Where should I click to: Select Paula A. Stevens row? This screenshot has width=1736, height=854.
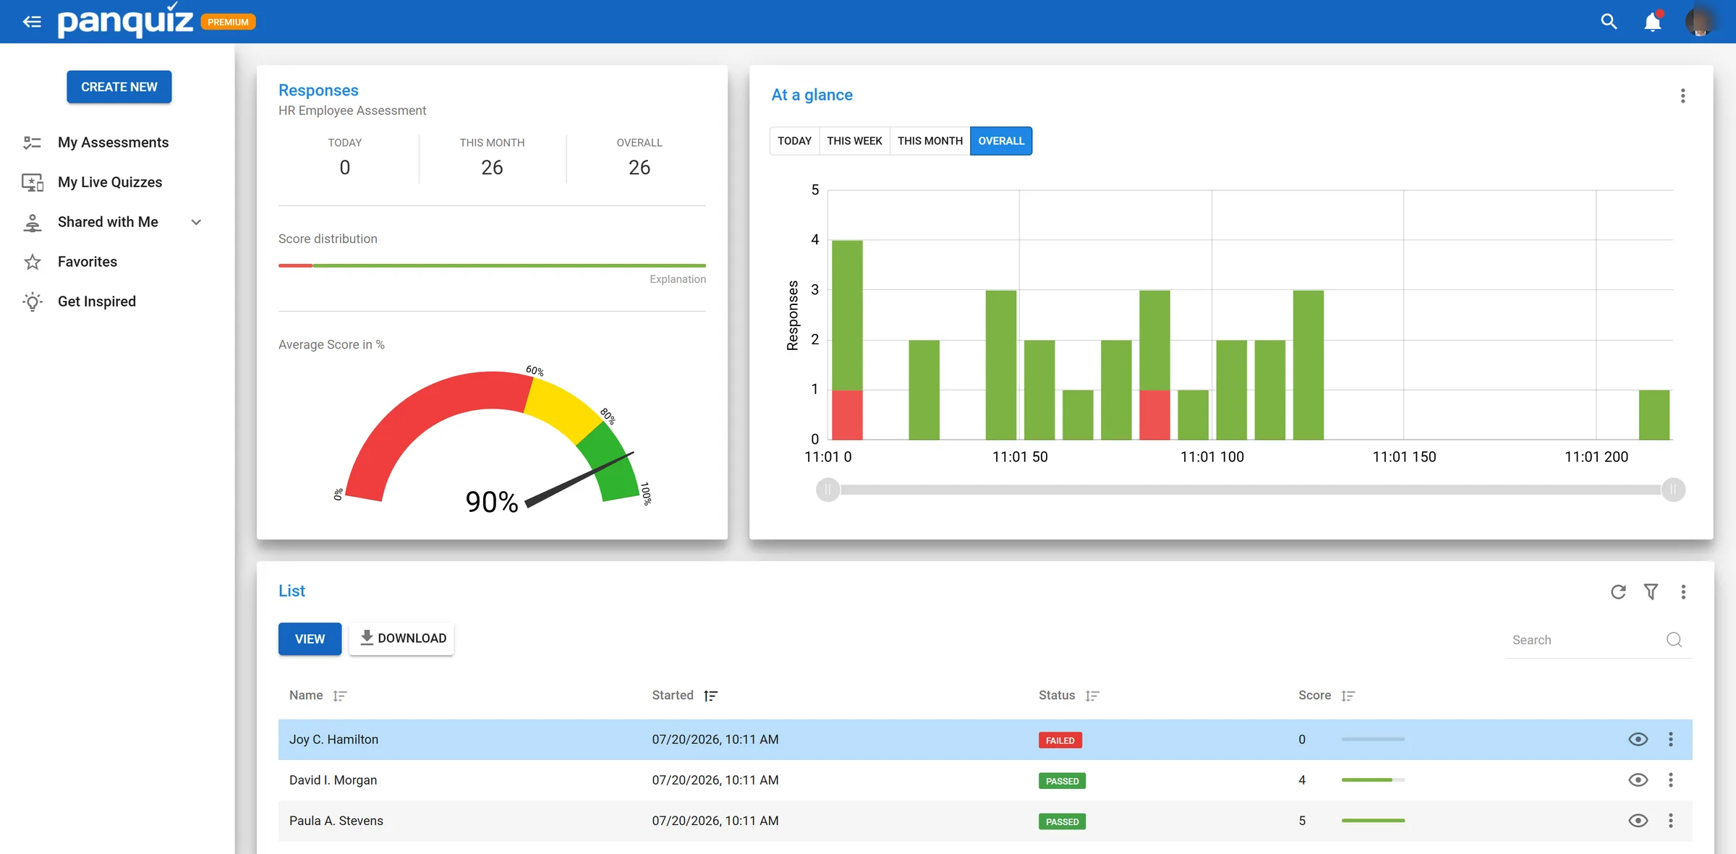click(985, 821)
